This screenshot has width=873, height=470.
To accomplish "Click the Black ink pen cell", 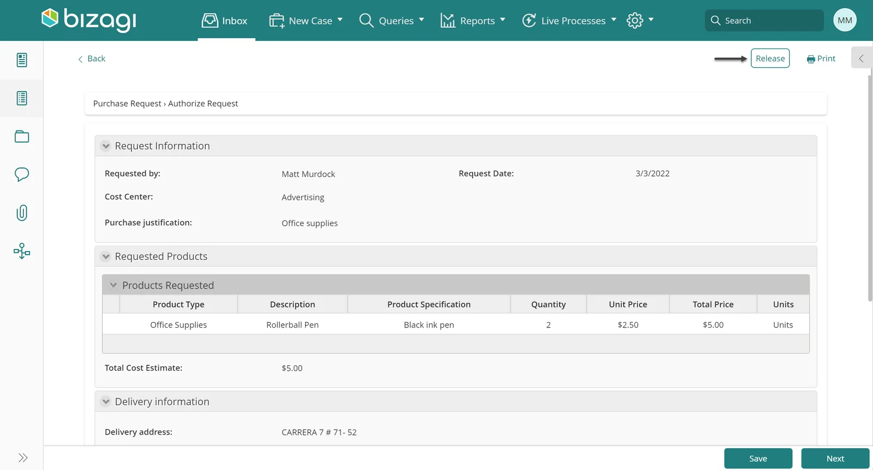I will tap(429, 325).
